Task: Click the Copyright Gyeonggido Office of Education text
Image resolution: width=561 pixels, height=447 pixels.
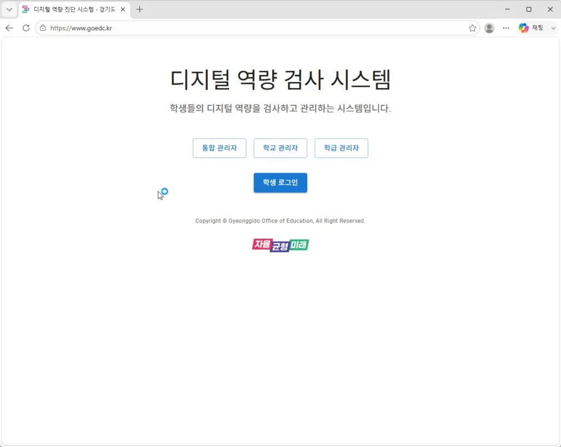Action: 280,220
